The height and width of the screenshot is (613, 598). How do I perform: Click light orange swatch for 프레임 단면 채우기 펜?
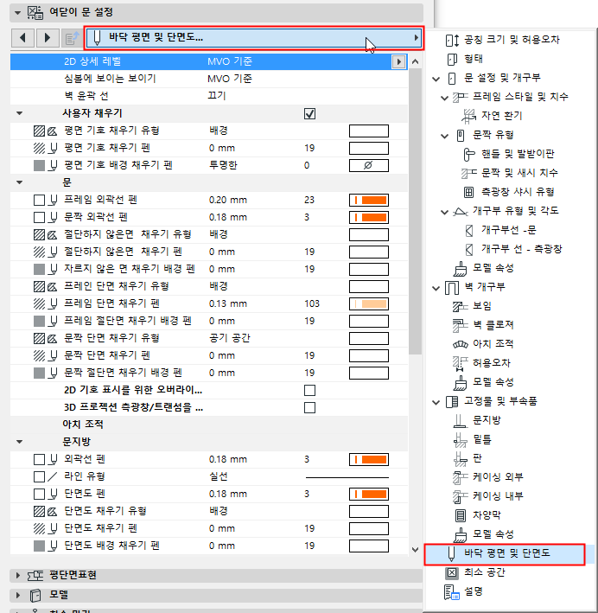coord(369,303)
